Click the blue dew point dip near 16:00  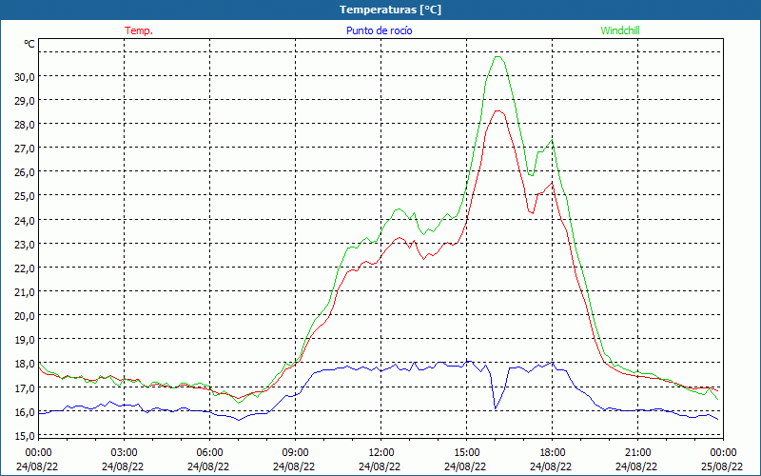click(x=496, y=408)
